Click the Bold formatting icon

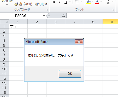point(54,2)
